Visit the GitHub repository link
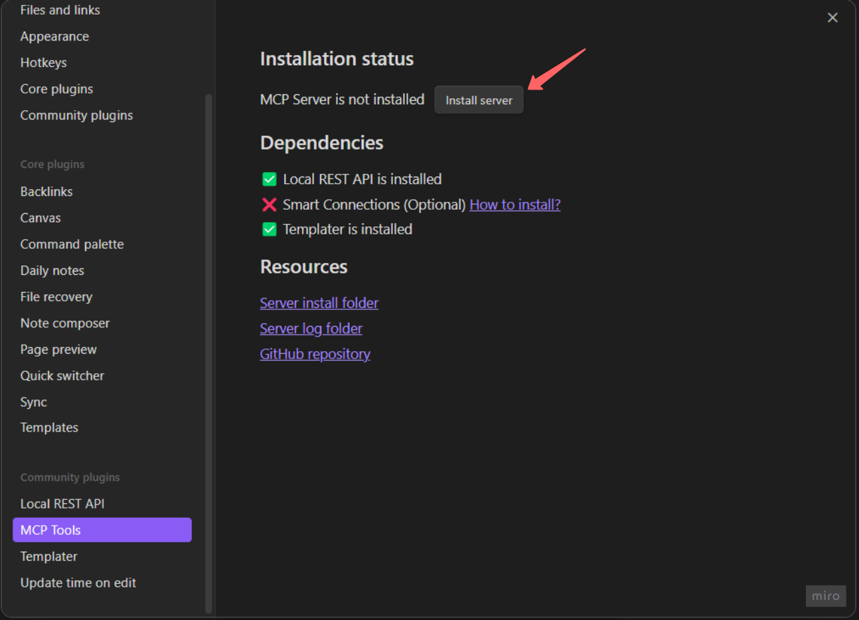The width and height of the screenshot is (859, 620). (x=315, y=354)
